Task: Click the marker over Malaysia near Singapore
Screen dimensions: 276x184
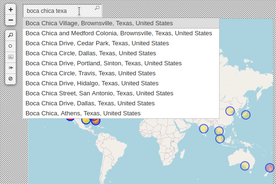Action: click(220, 139)
